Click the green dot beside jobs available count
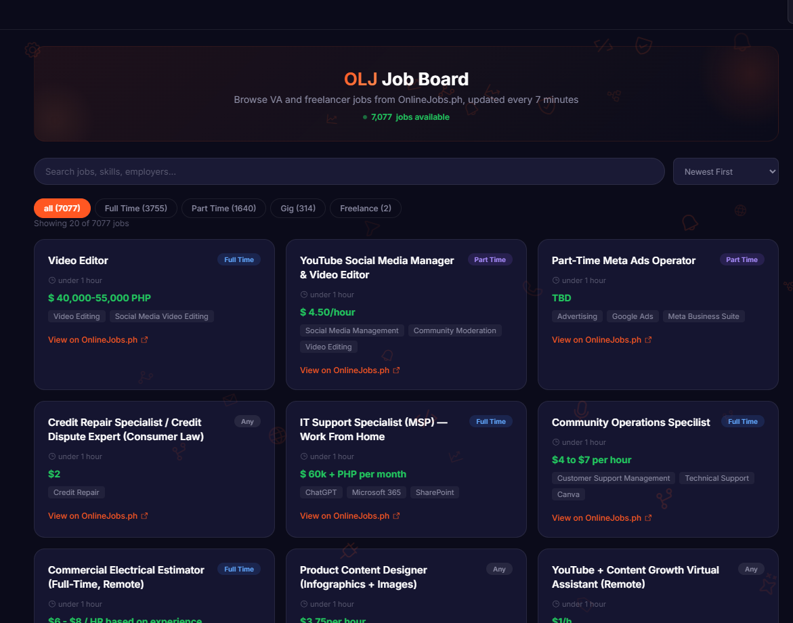 (x=365, y=116)
